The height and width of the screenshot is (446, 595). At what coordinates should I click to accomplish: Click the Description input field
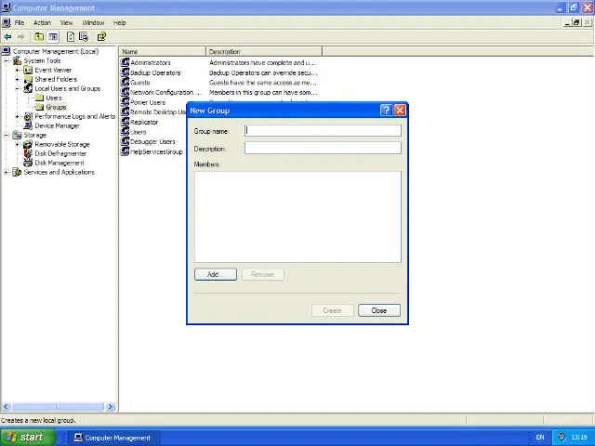point(323,148)
